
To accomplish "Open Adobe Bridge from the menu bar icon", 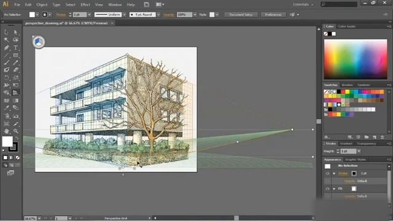I will click(x=147, y=4).
